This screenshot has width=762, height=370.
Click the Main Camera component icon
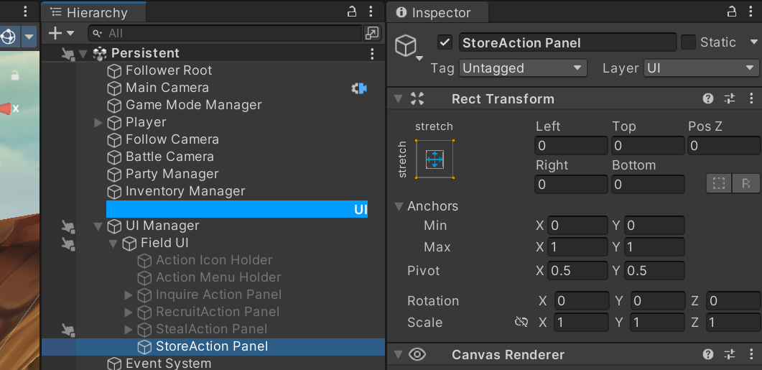[359, 88]
